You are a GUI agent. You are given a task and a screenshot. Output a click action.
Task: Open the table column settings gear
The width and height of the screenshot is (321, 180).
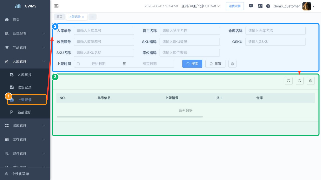click(311, 81)
